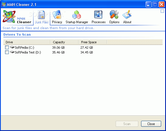Open the Privacy folder-lock icon
The height and width of the screenshot is (131, 166).
57,14
